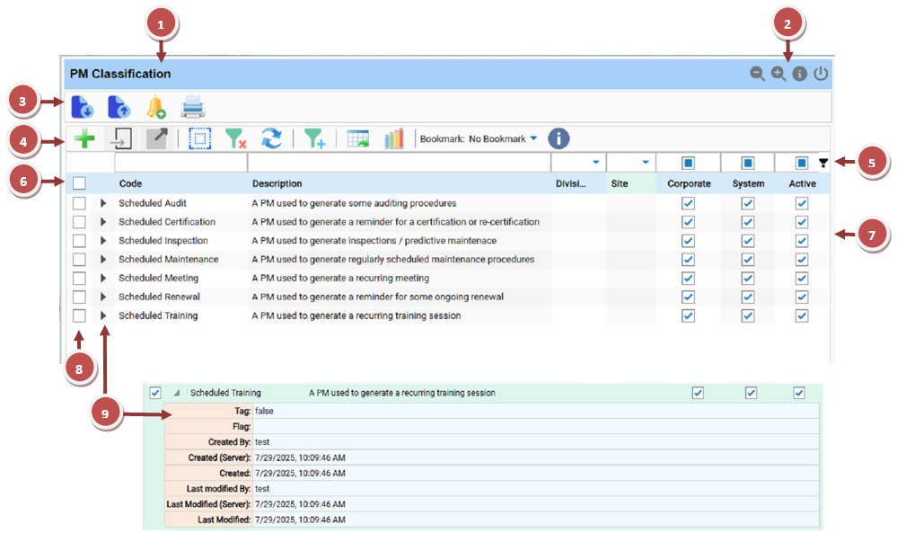The image size is (897, 542).
Task: Click the printer icon in toolbar
Action: (x=193, y=108)
